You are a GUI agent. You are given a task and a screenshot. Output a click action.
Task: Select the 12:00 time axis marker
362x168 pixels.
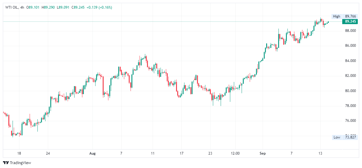pyautogui.click(x=235, y=153)
